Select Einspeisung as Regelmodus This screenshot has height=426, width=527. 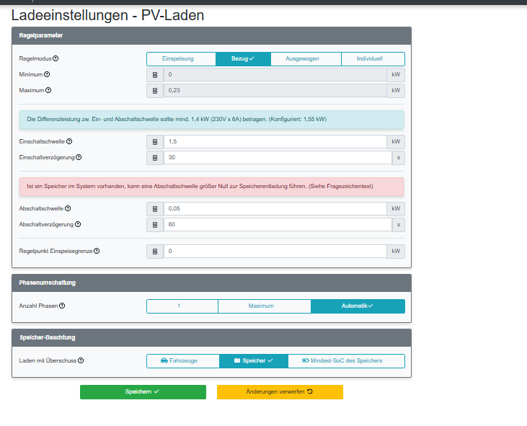pyautogui.click(x=181, y=59)
